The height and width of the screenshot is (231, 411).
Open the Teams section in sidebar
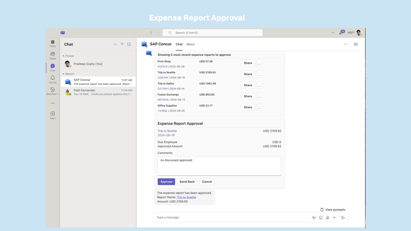pyautogui.click(x=53, y=55)
